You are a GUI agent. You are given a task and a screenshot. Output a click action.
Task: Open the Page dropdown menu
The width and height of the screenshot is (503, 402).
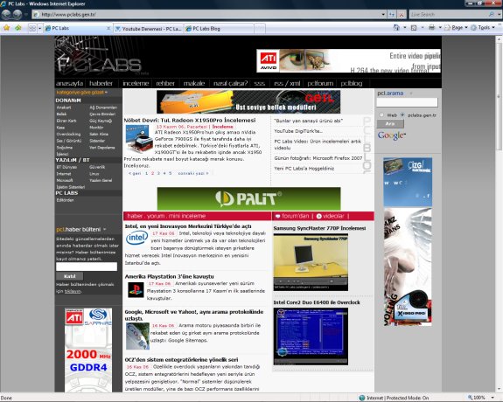click(x=456, y=28)
